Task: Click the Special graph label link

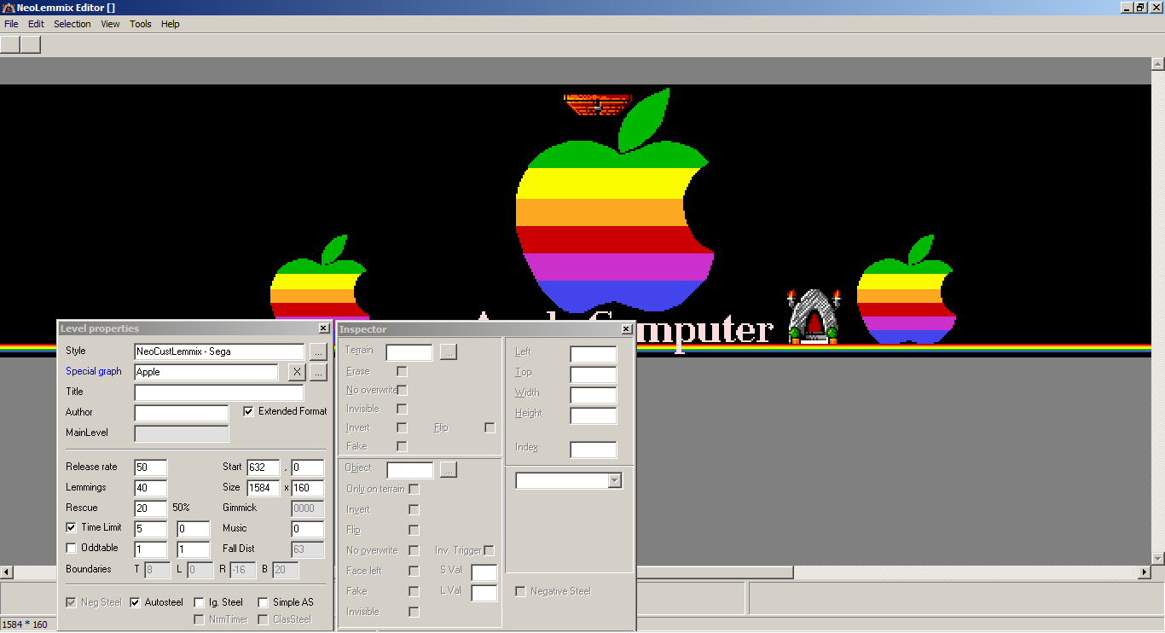Action: pos(94,372)
